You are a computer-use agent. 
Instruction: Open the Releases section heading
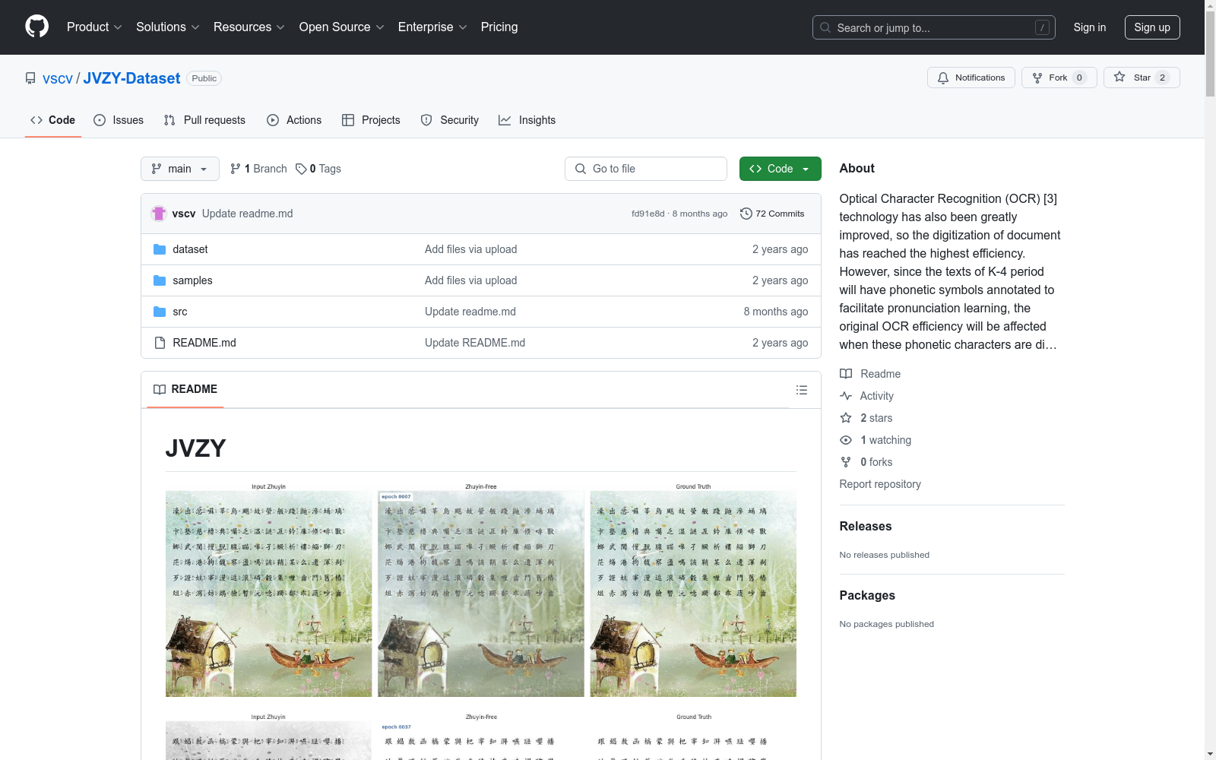pyautogui.click(x=866, y=526)
